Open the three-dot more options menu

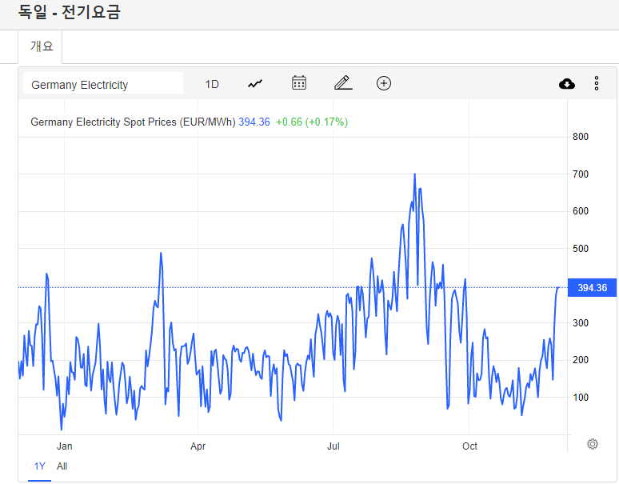[x=597, y=83]
